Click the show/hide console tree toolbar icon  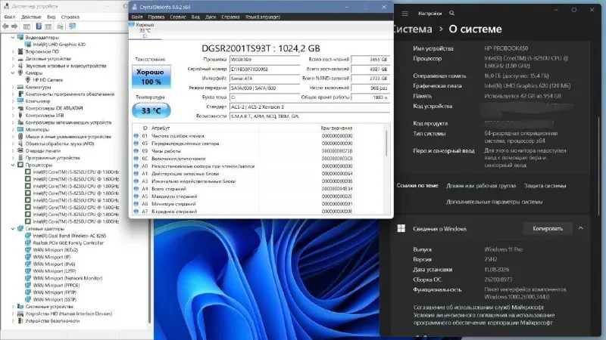pos(27,26)
